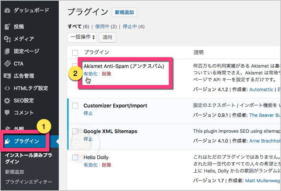Screen dimensions: 281x191
Task: Open The Beaver Builder author link
Action: pos(265,115)
